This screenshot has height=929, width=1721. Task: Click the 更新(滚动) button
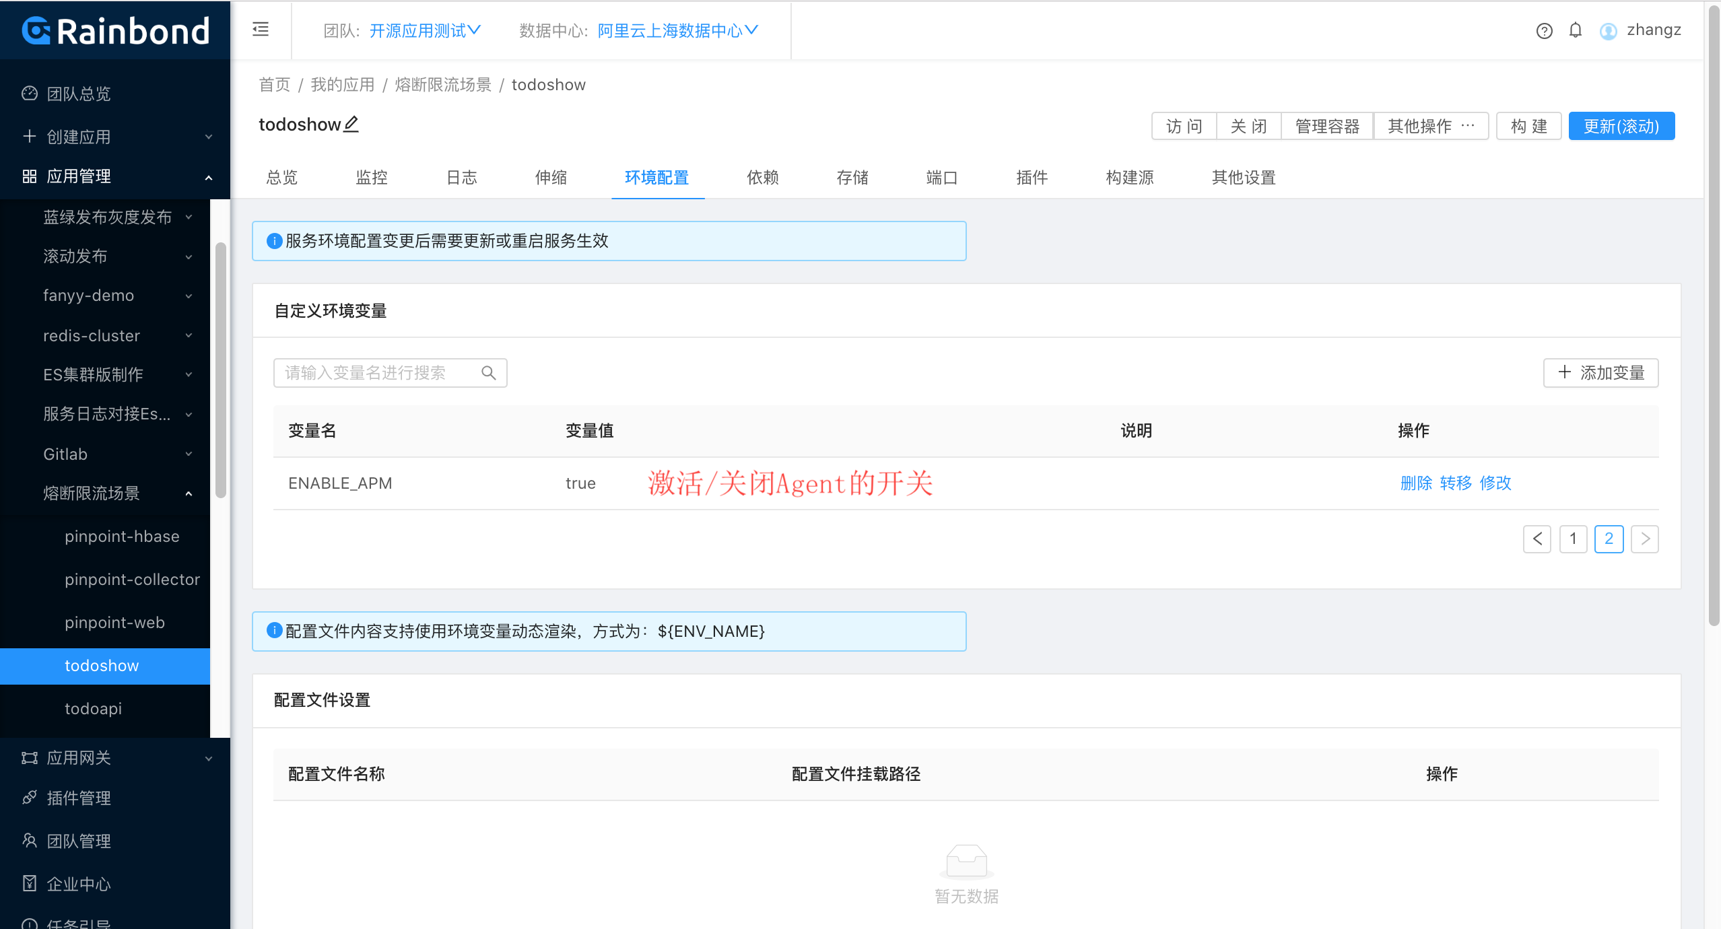point(1621,126)
